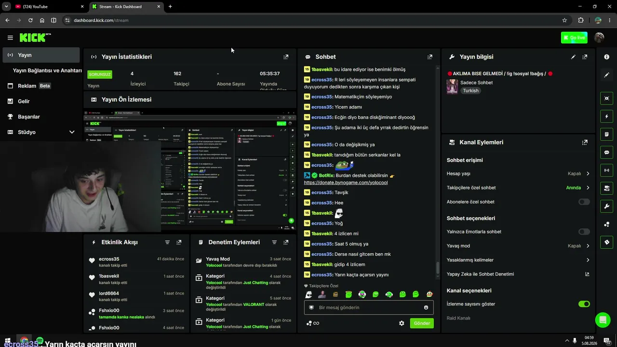617x347 pixels.
Task: Reload the page with browser refresh
Action: tap(30, 20)
